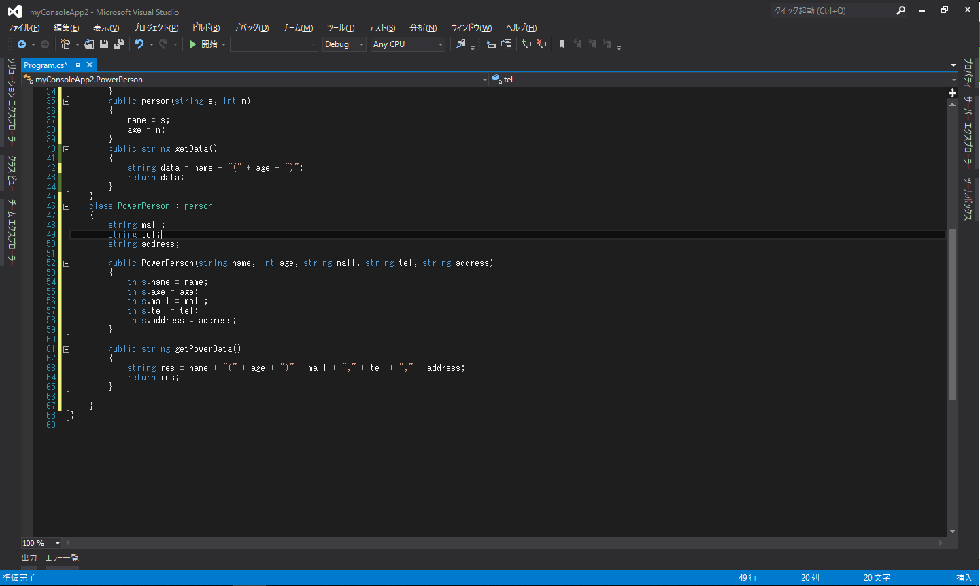Pin the Program.cs tab

[x=78, y=65]
